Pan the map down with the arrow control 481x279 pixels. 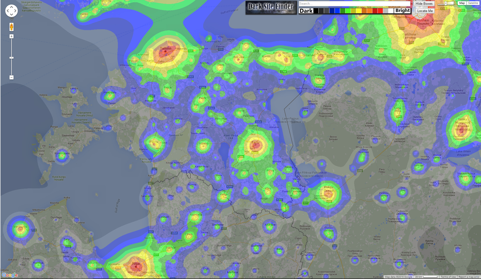click(12, 15)
